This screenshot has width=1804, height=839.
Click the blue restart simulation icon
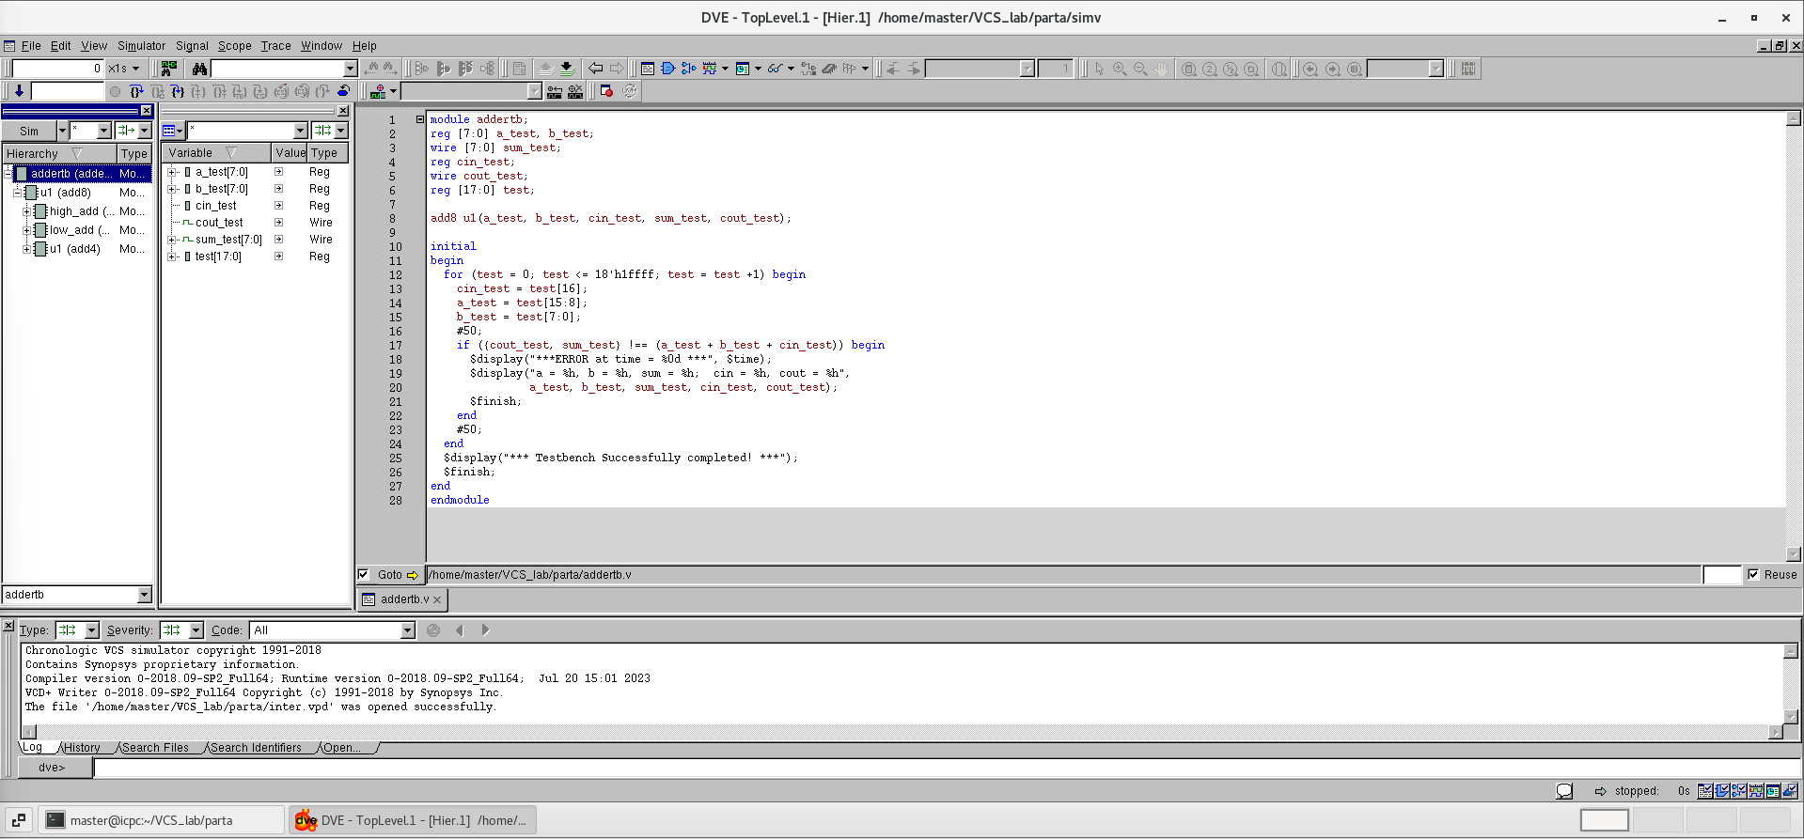pyautogui.click(x=343, y=91)
